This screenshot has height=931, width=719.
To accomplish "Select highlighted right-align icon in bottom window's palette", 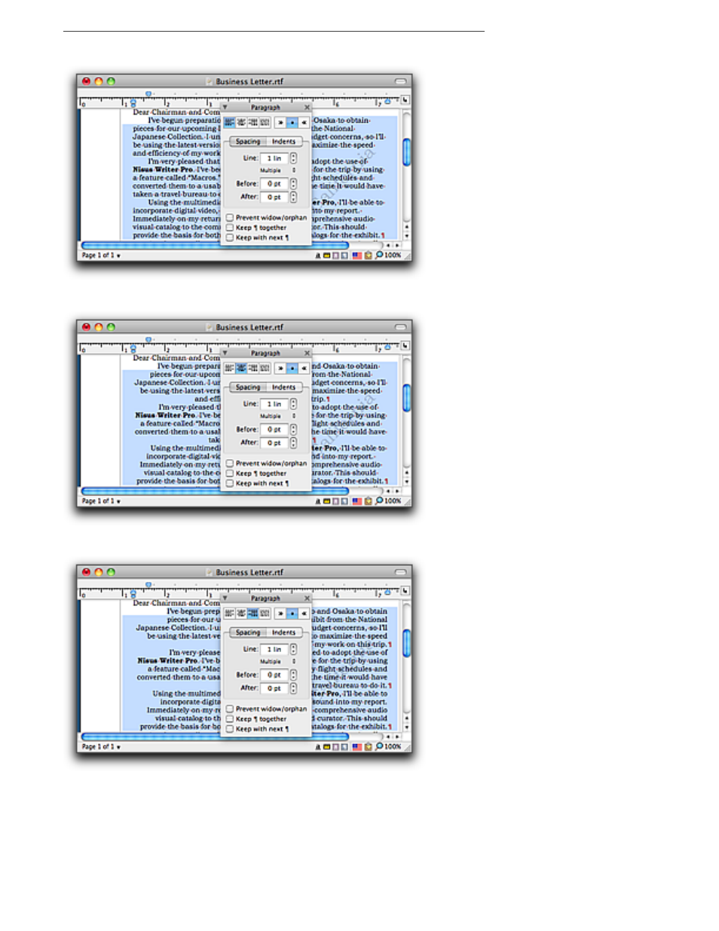I will click(253, 614).
